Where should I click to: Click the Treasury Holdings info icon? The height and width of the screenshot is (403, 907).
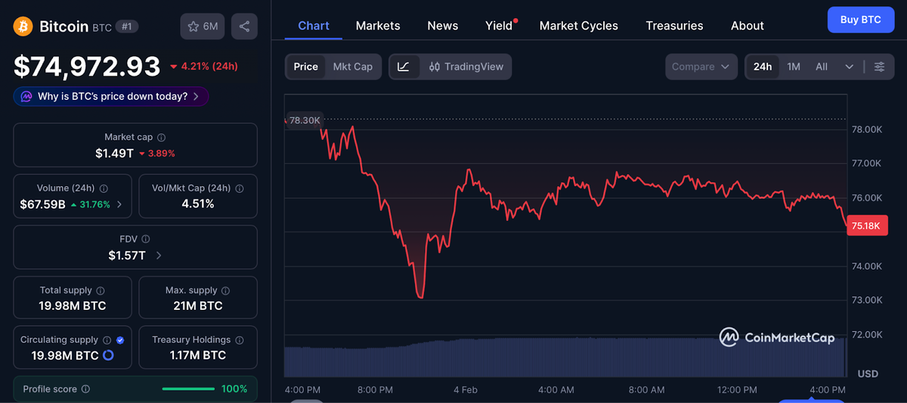click(x=239, y=340)
